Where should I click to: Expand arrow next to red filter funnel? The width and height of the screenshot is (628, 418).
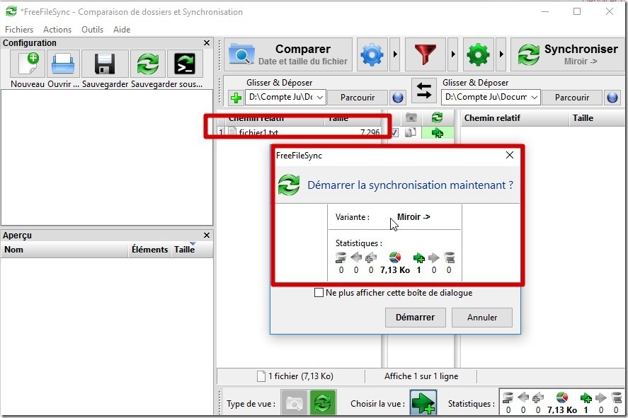click(x=453, y=54)
